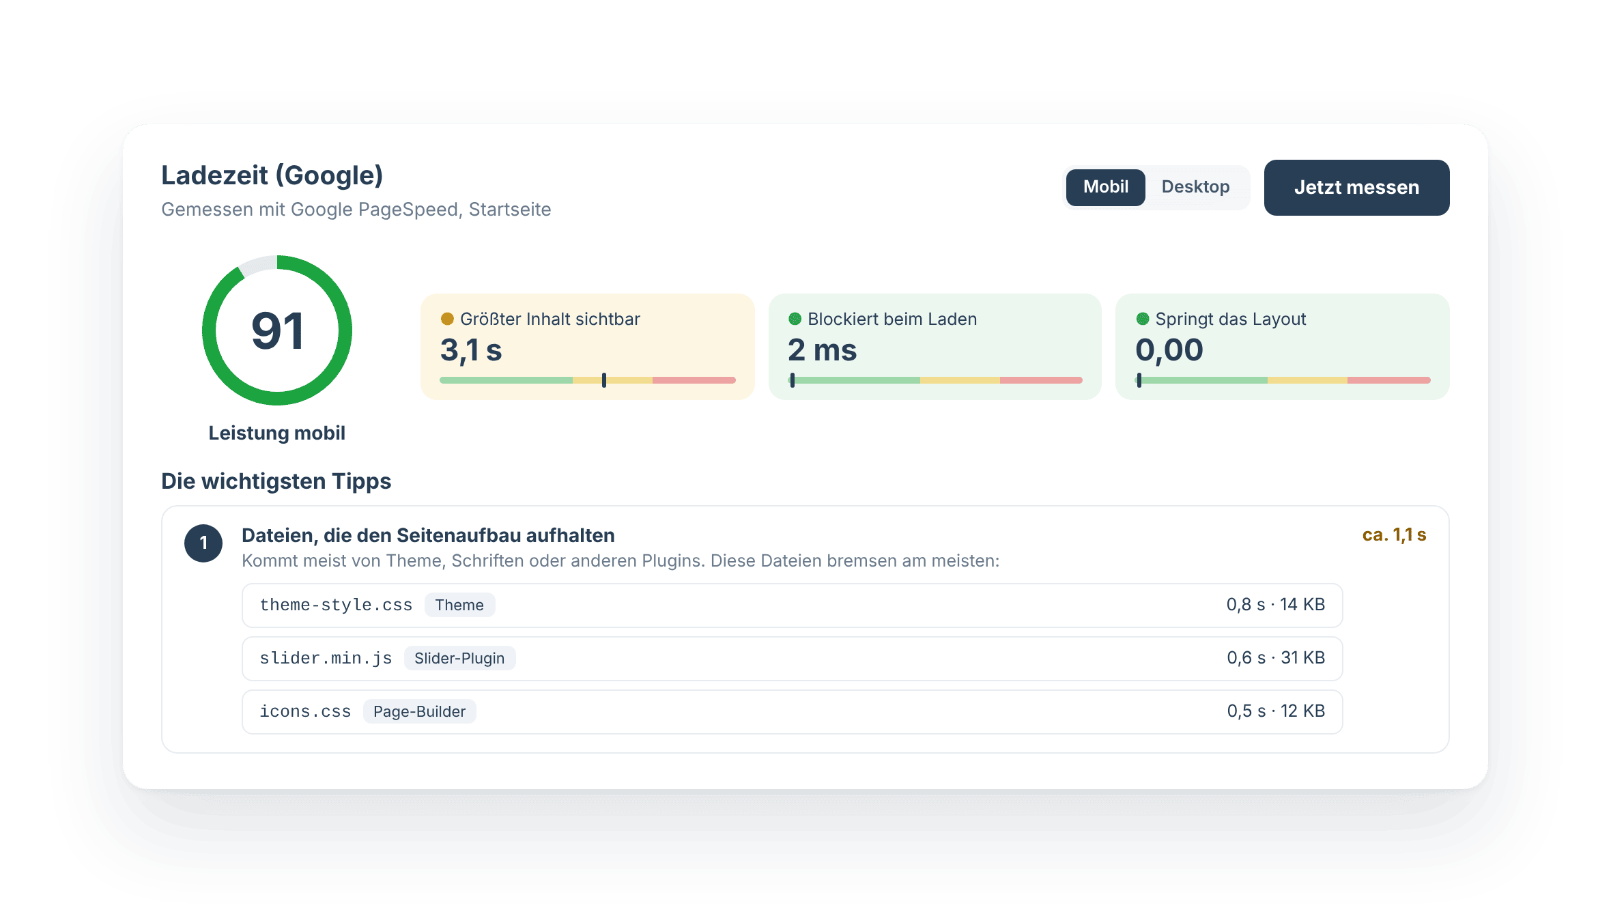Viewport: 1611px width, 912px height.
Task: Open the slider.min.js file row
Action: tap(792, 658)
